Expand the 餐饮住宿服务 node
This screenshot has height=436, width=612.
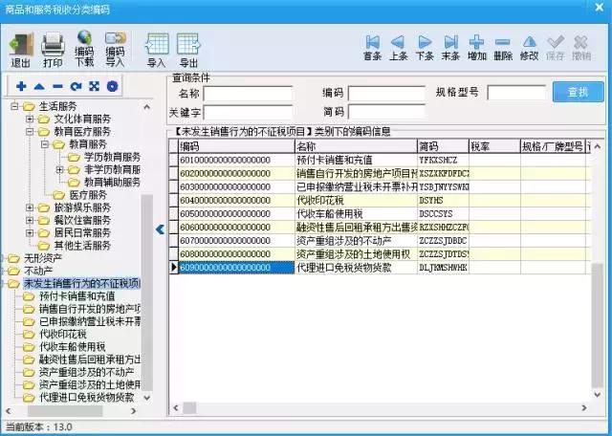[30, 220]
